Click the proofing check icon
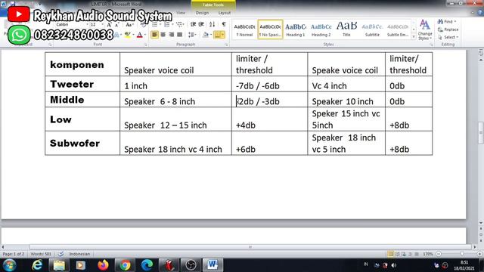The height and width of the screenshot is (272, 484). pos(60,254)
